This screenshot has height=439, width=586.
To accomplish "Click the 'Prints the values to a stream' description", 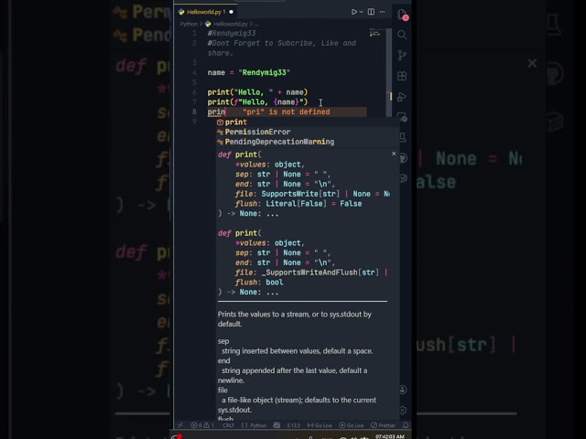I will [x=295, y=319].
